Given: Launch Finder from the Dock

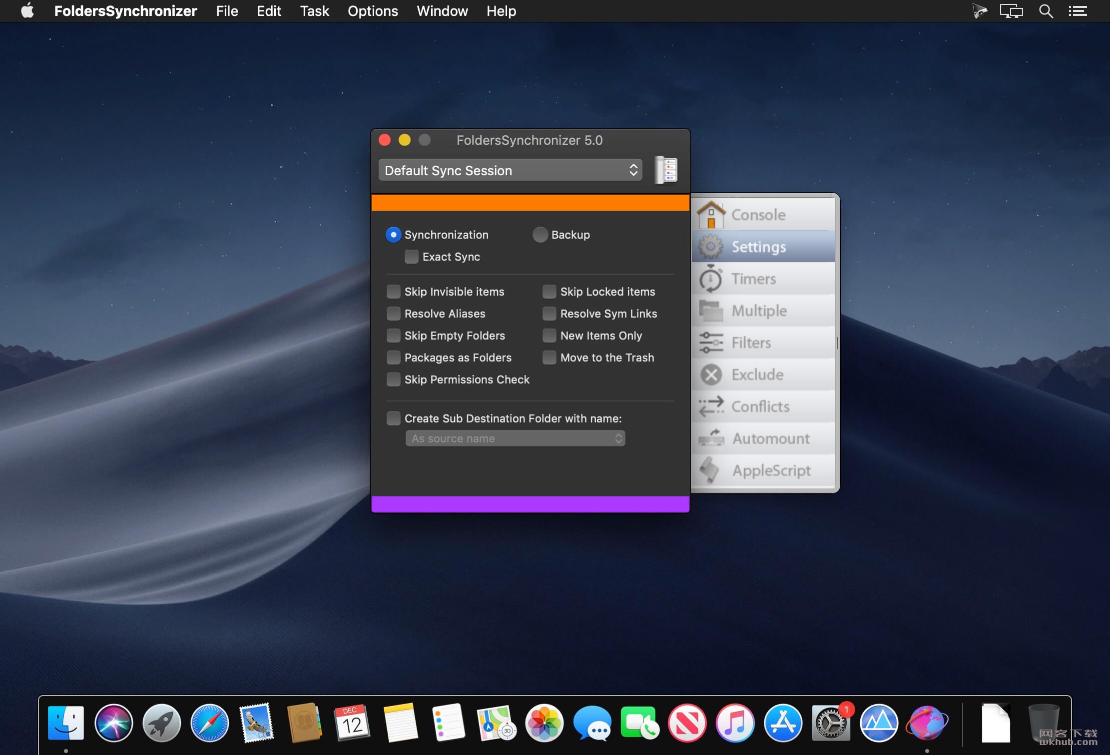Looking at the screenshot, I should [66, 723].
